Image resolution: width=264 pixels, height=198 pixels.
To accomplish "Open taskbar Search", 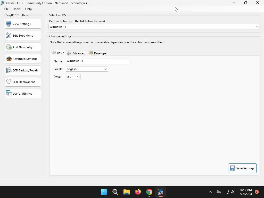I will (x=115, y=192).
